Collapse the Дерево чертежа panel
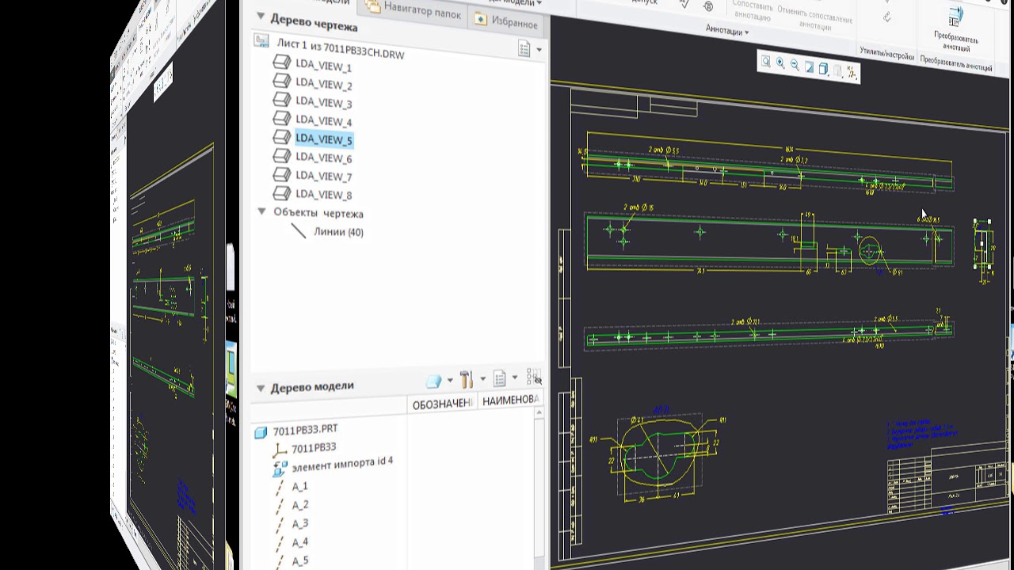The width and height of the screenshot is (1014, 570). point(260,16)
